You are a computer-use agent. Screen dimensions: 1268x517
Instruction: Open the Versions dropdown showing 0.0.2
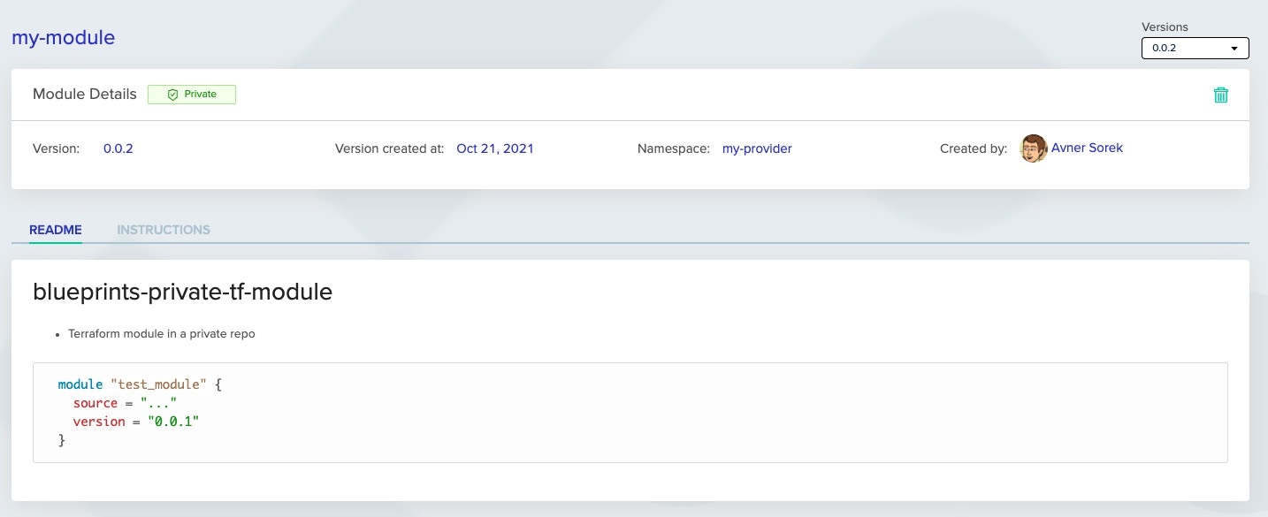point(1195,48)
